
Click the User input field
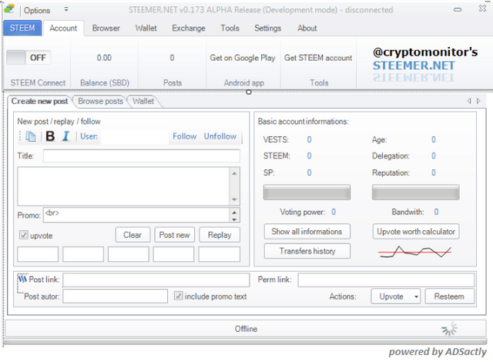(x=135, y=136)
